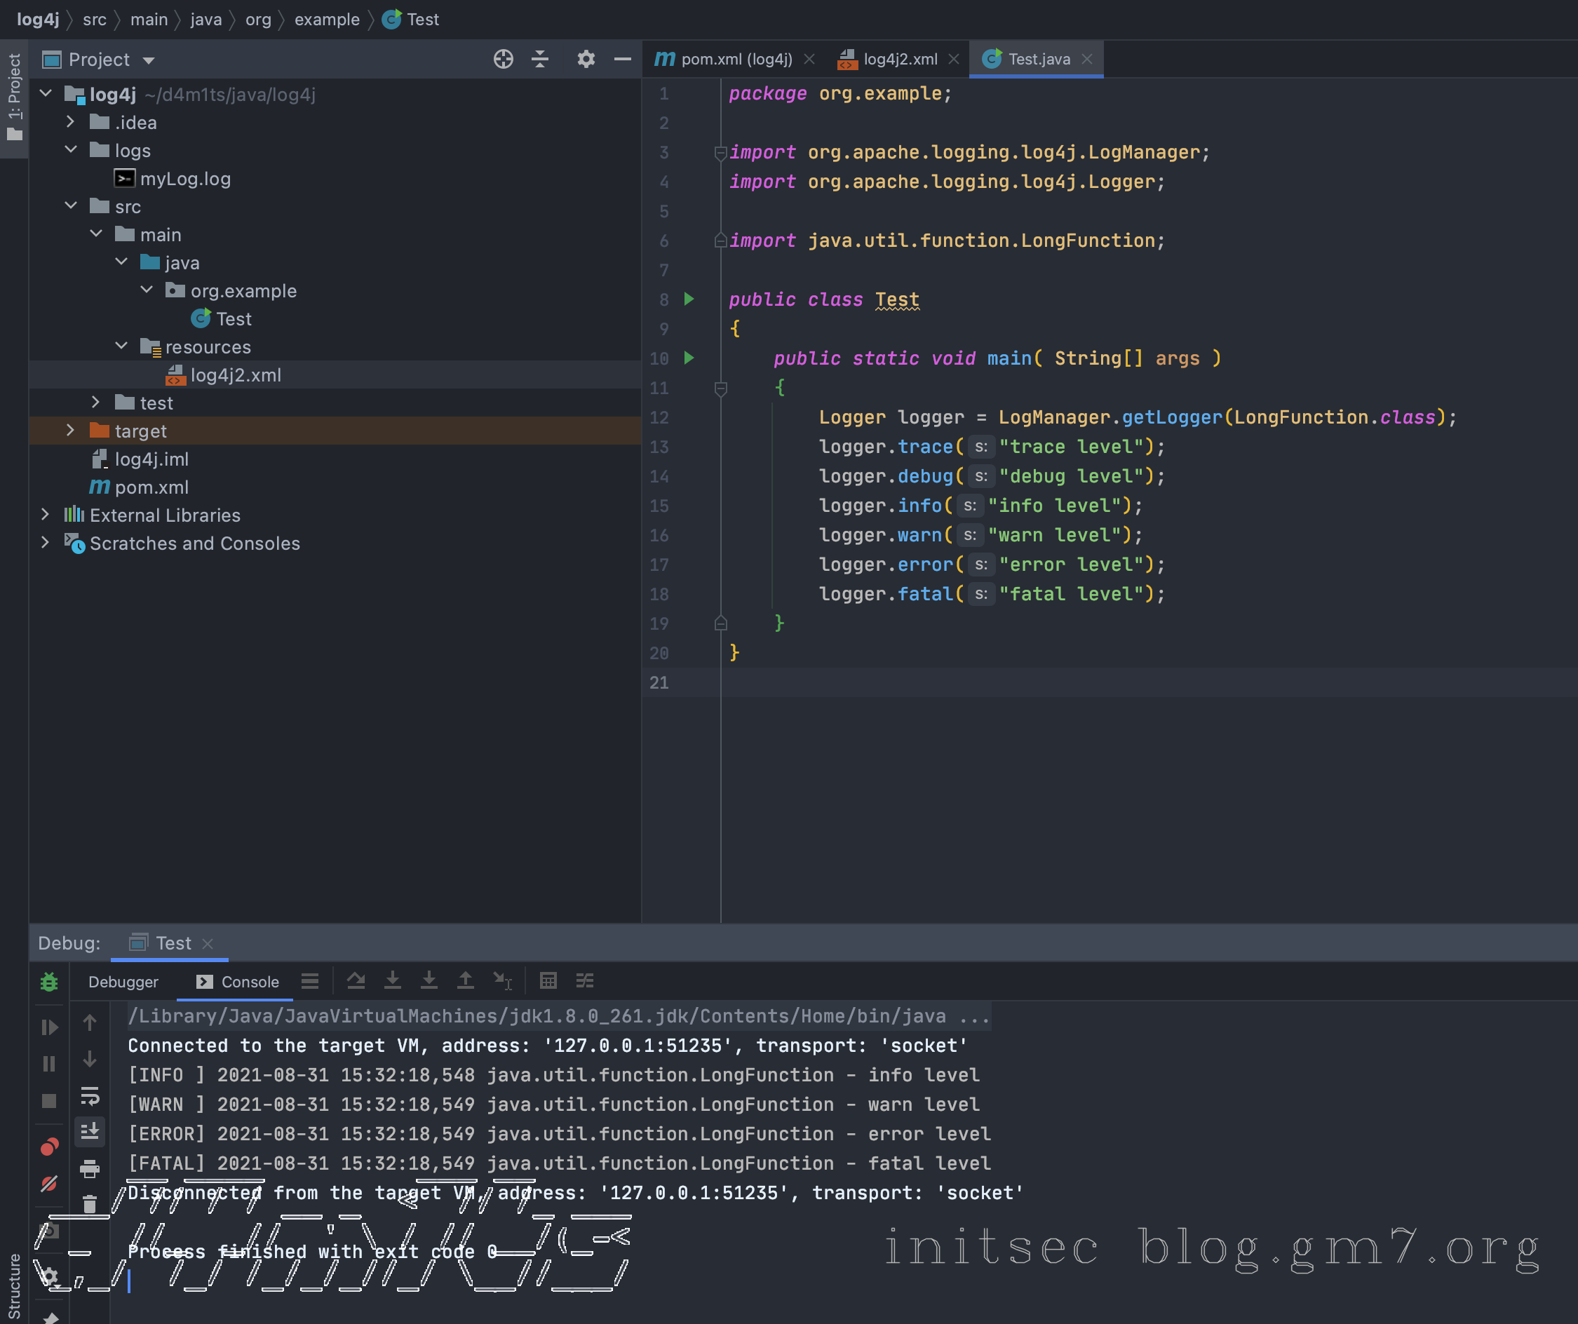Toggle Scroll to End in console
The height and width of the screenshot is (1324, 1578).
click(x=90, y=1132)
